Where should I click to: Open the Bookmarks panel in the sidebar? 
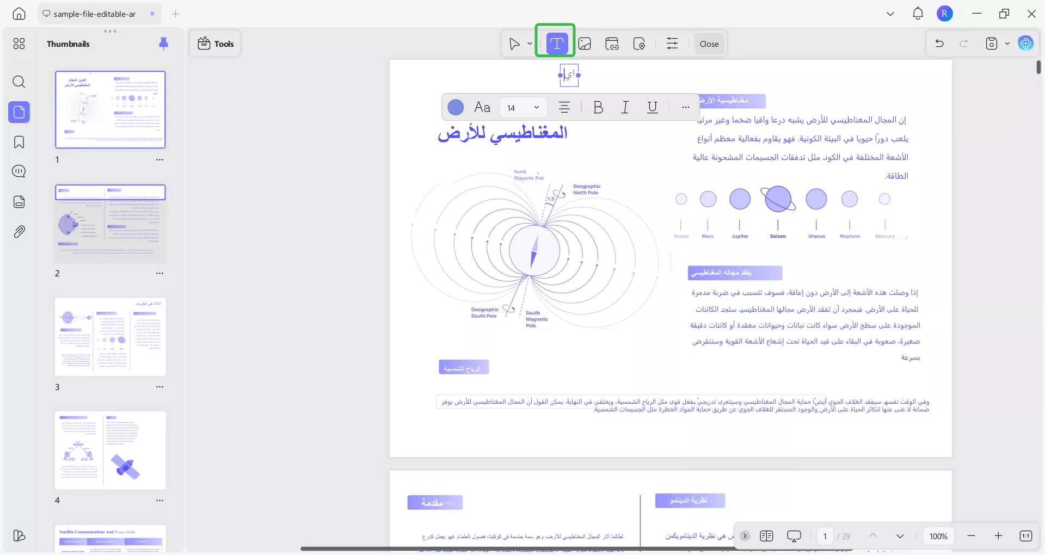click(x=19, y=142)
